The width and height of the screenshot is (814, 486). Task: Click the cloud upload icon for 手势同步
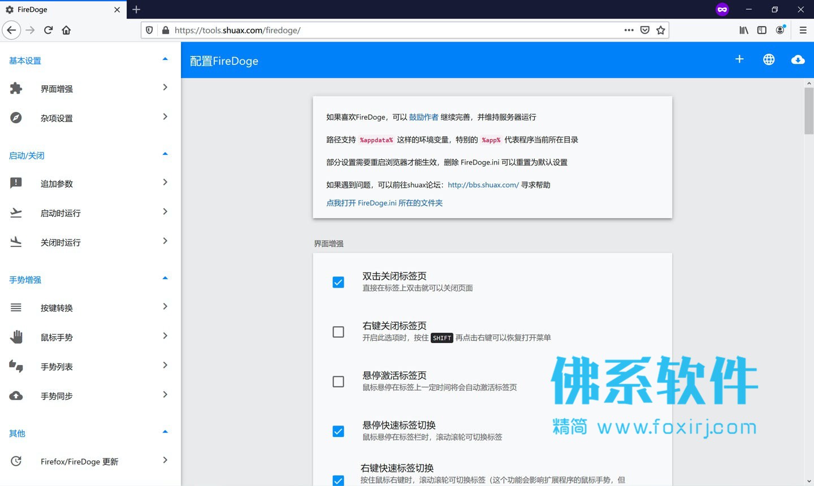[16, 396]
